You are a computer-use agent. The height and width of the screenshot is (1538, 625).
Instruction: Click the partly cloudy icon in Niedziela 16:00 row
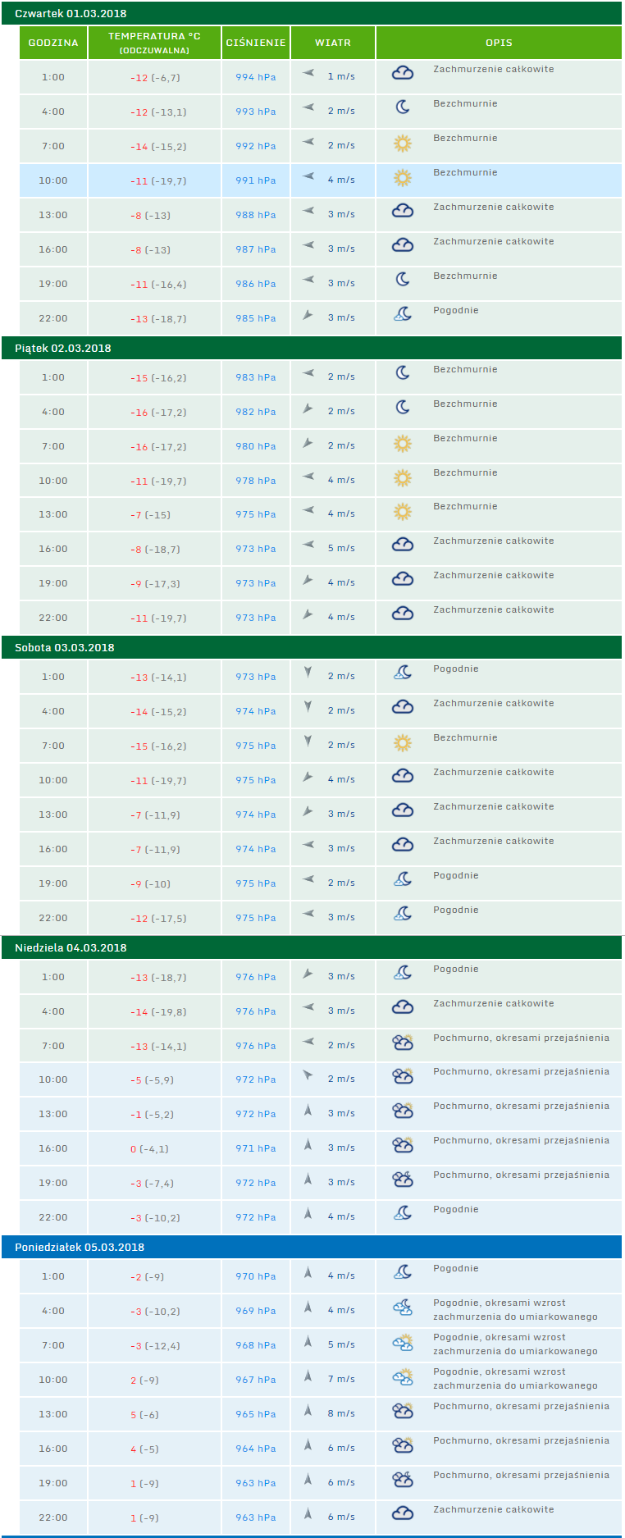402,1145
